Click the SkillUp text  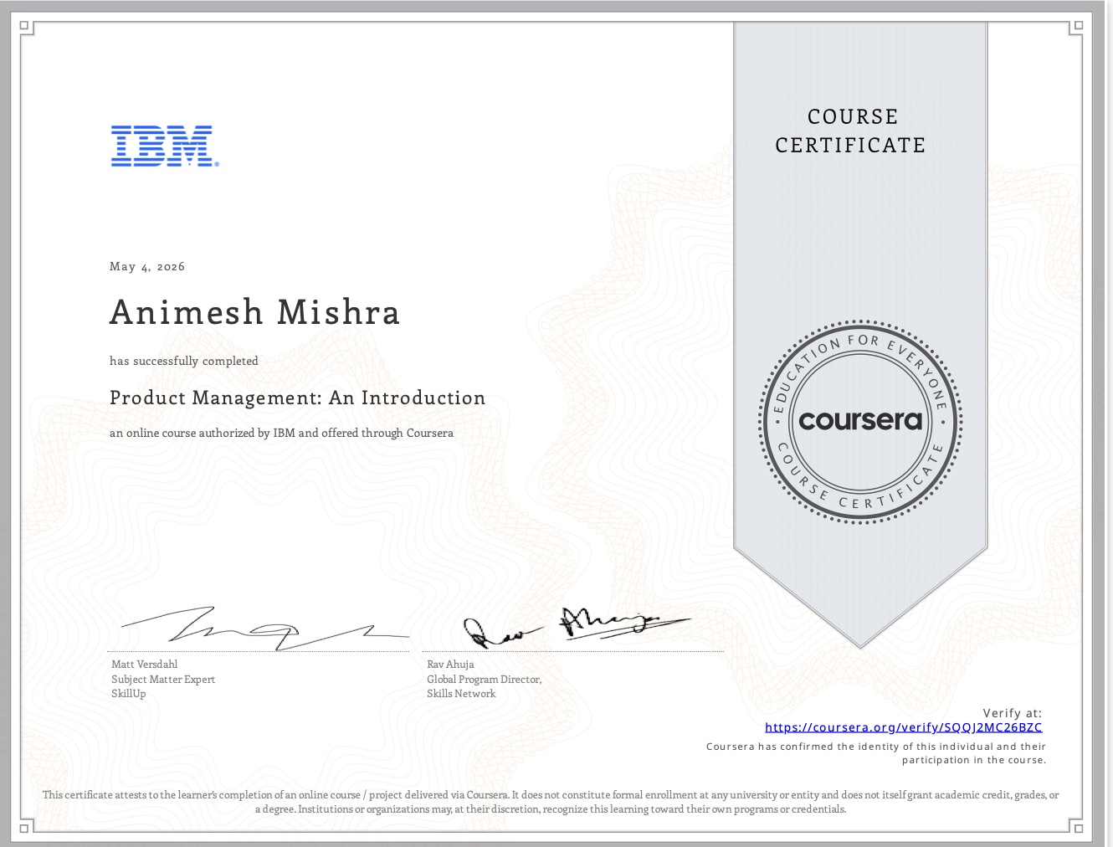[129, 693]
